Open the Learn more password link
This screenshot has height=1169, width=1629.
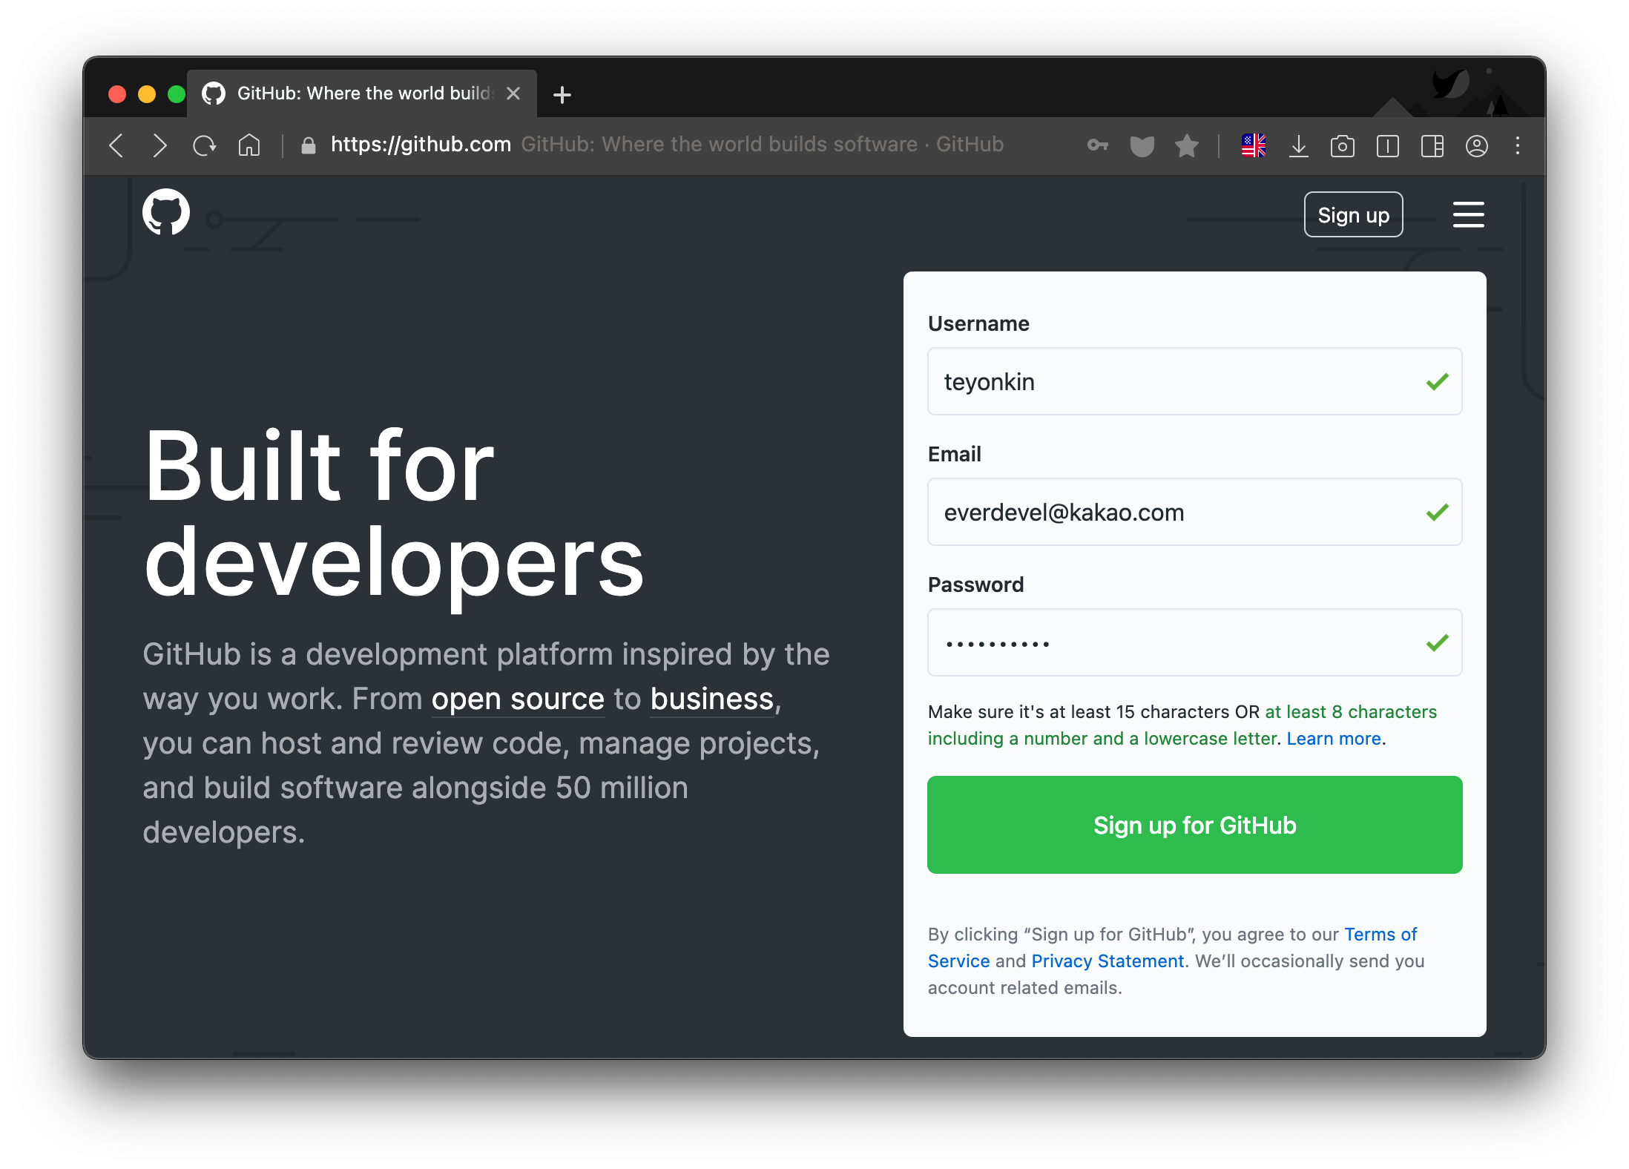[1334, 739]
